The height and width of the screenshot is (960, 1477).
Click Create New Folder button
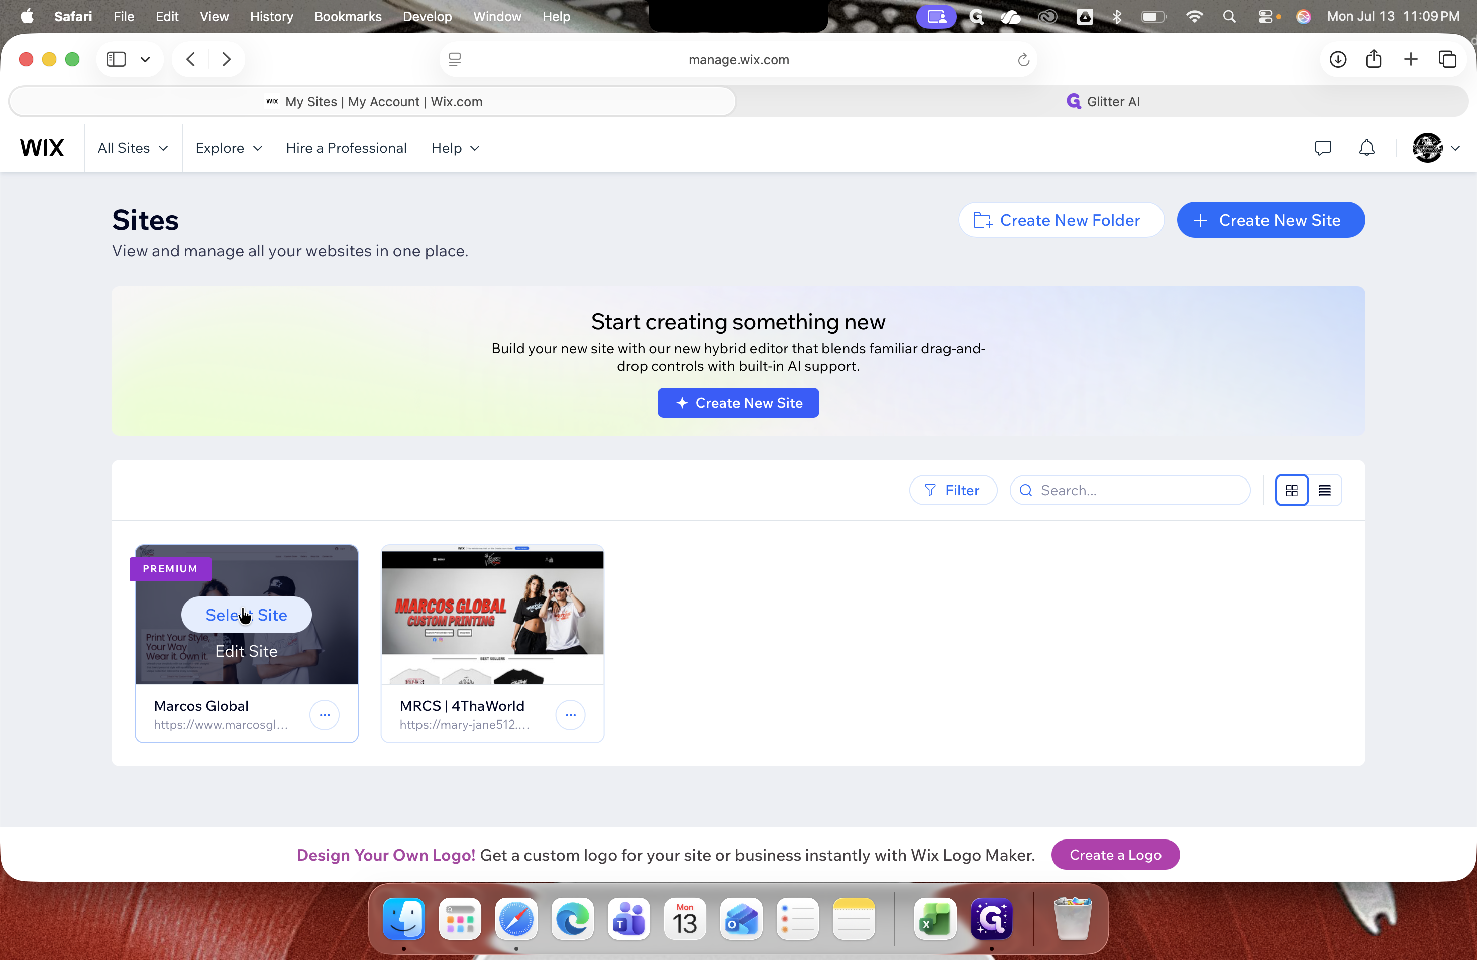coord(1060,220)
